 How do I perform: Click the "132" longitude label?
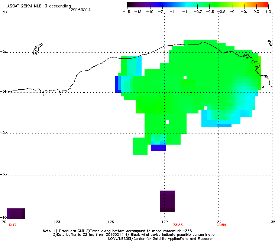point(219,222)
